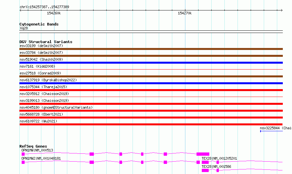292x174 pixels.
Task: Click the esv33784 (deSmith2007) label
Action: (x=41, y=53)
